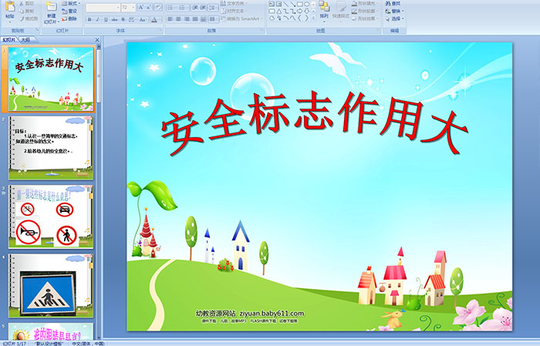Select slide 3 thumbnail with prohibition signs
This screenshot has width=540, height=346.
coord(51,217)
